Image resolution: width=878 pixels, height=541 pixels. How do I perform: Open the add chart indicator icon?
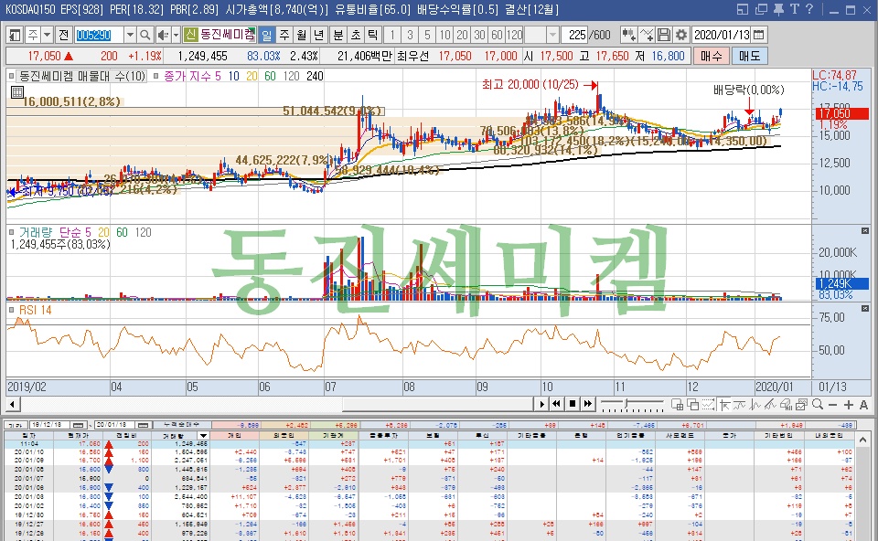628,36
